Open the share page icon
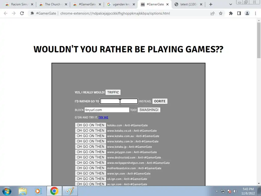 pyautogui.click(x=213, y=13)
